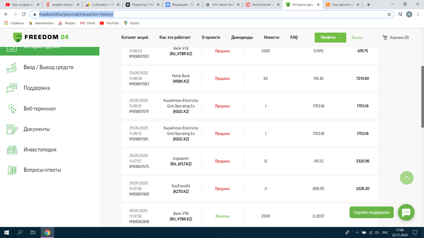Click order number №69801581
The width and height of the screenshot is (424, 238).
pos(139,139)
